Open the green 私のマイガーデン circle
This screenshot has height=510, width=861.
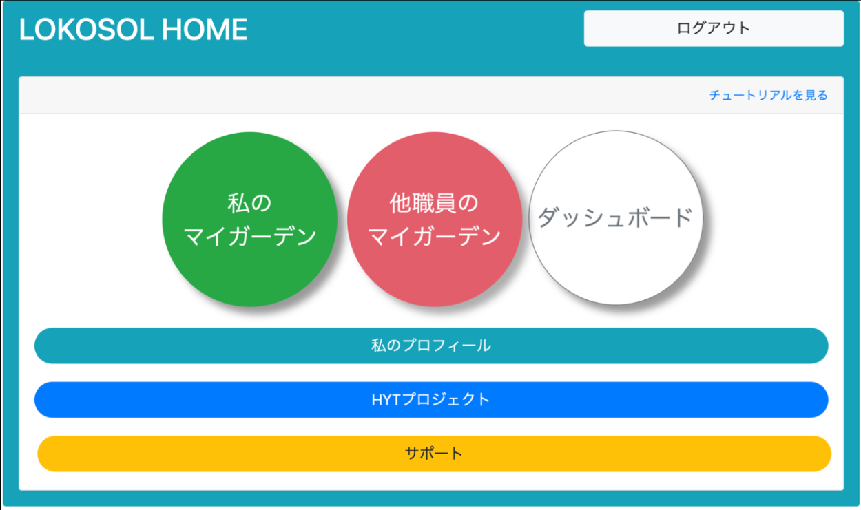[250, 220]
